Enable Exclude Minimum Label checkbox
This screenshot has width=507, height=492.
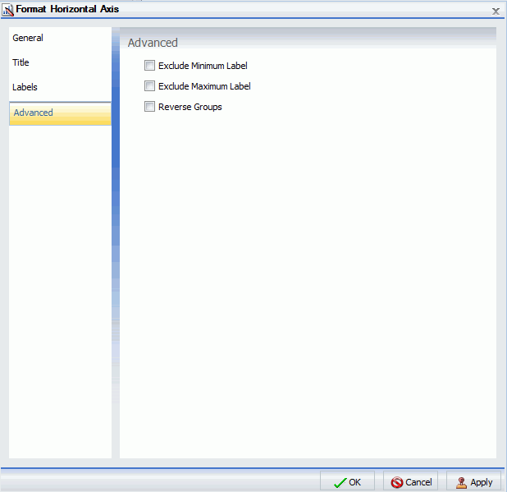(x=149, y=66)
